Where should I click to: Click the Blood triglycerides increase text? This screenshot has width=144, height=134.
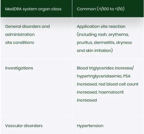105,68
